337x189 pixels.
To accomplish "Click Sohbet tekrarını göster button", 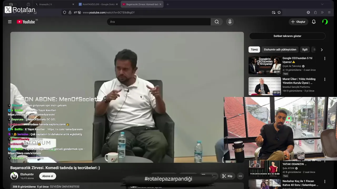I will tap(287, 36).
